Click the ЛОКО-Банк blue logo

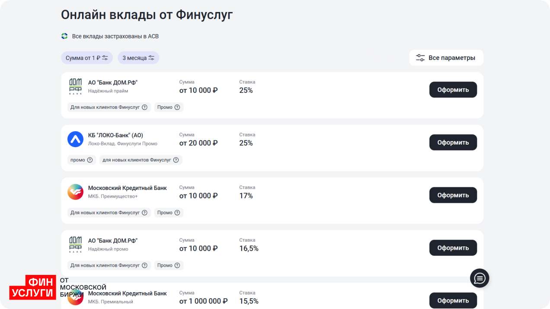pyautogui.click(x=75, y=139)
